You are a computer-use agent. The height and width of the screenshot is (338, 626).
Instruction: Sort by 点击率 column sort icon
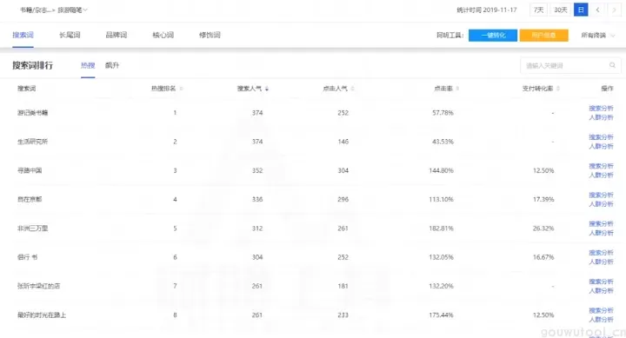click(457, 89)
